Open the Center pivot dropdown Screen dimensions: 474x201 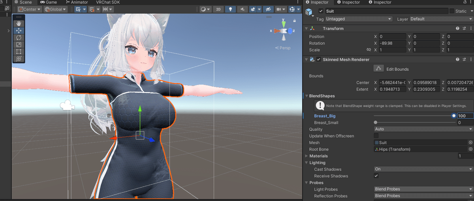tap(29, 9)
